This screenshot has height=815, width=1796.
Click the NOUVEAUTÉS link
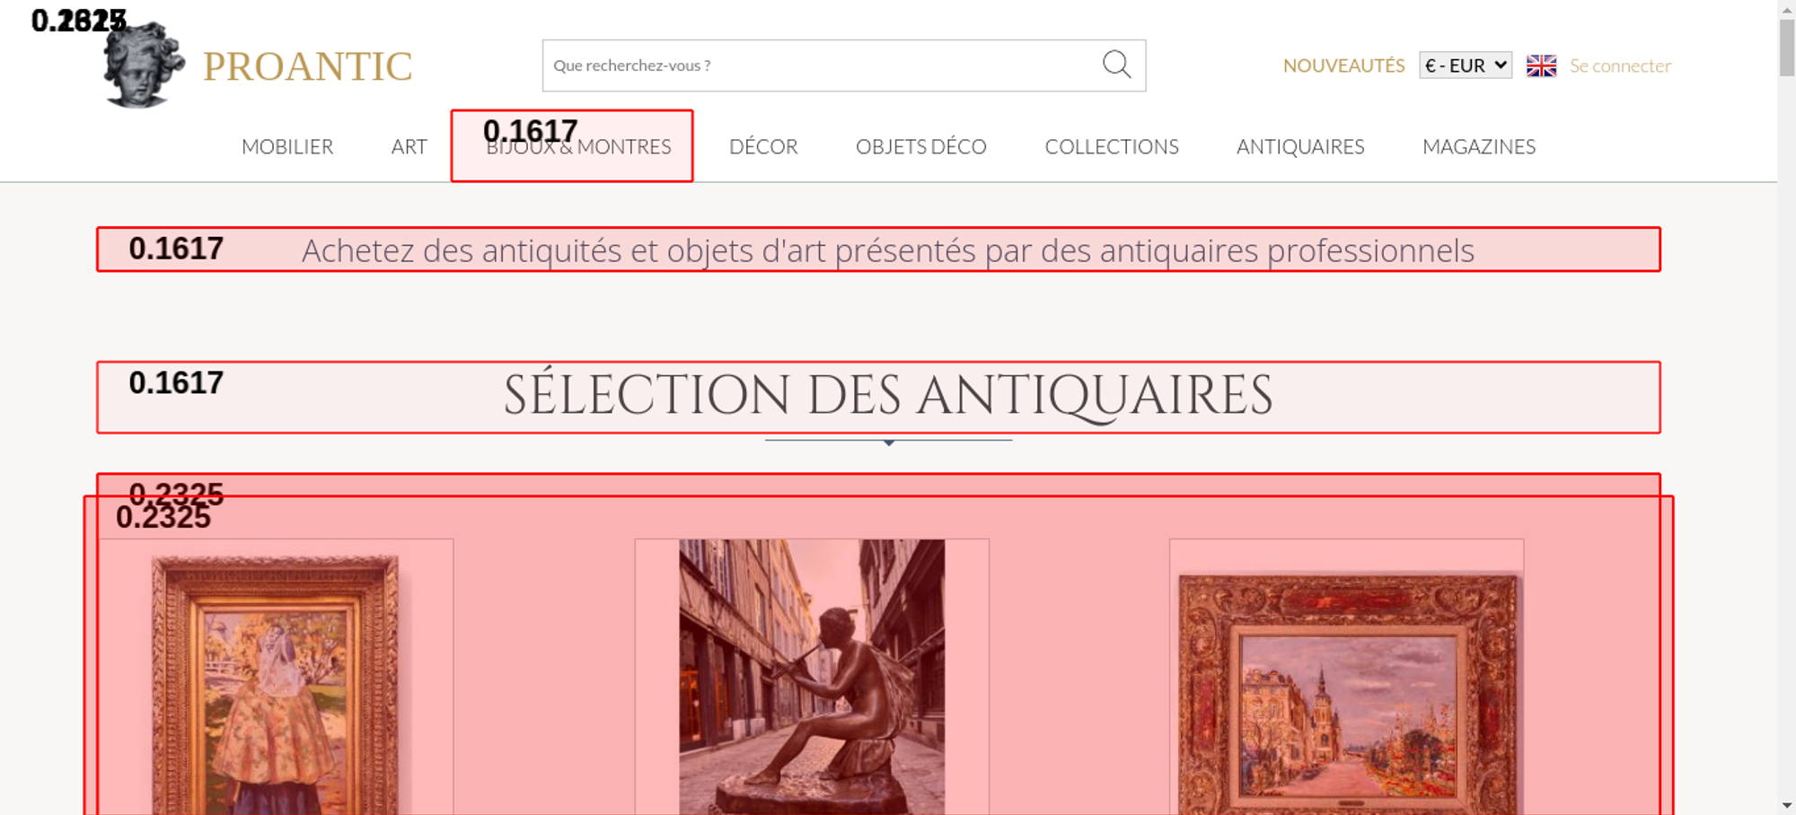pyautogui.click(x=1343, y=66)
